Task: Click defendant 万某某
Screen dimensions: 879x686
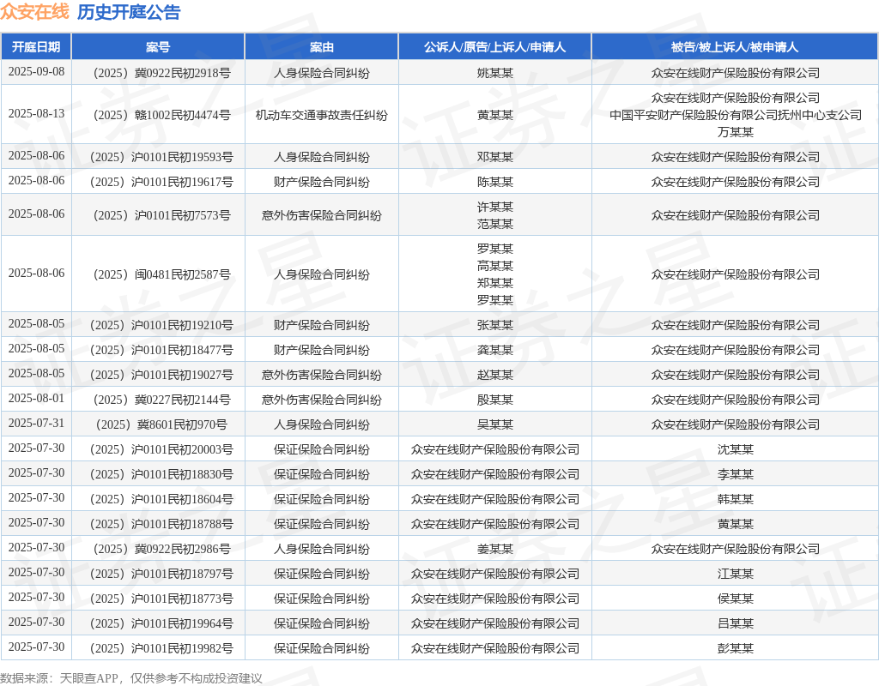Action: (736, 132)
